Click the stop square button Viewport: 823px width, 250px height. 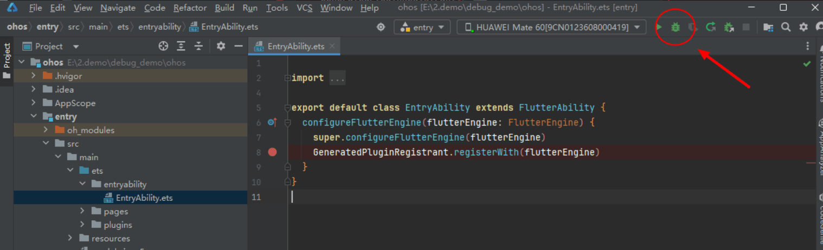[746, 27]
